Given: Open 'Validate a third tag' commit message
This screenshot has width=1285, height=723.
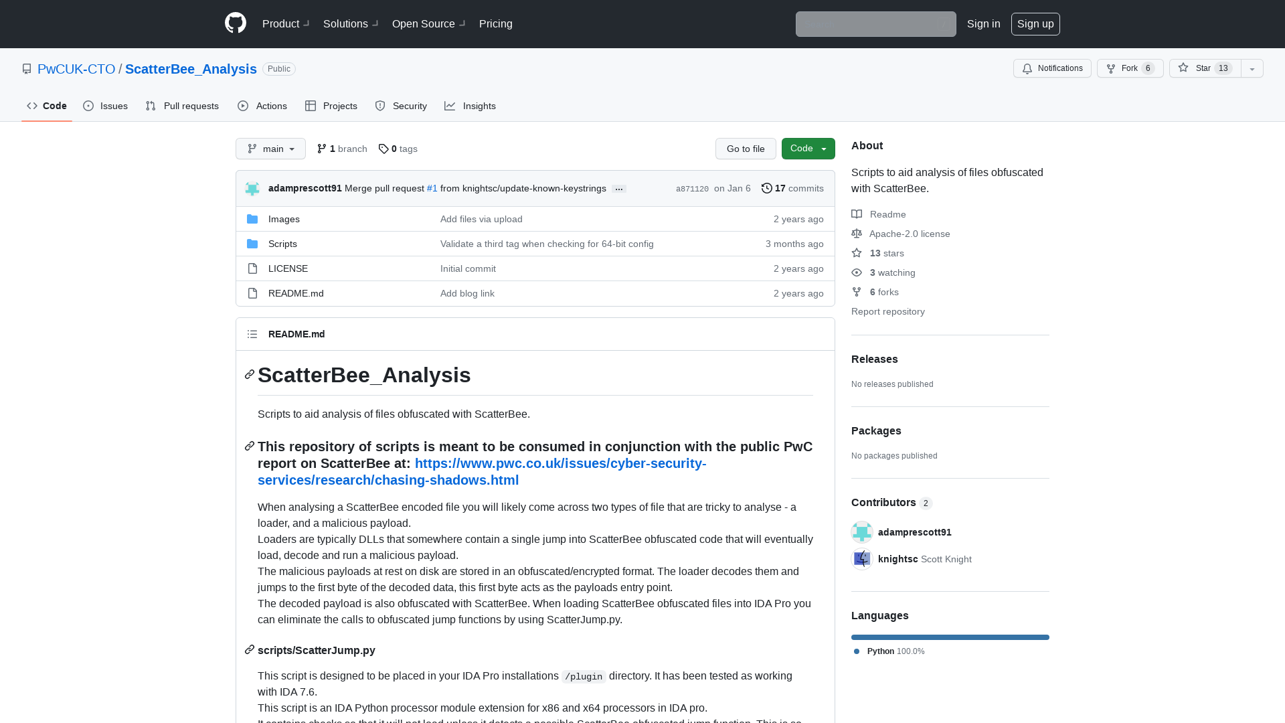Looking at the screenshot, I should 547,244.
